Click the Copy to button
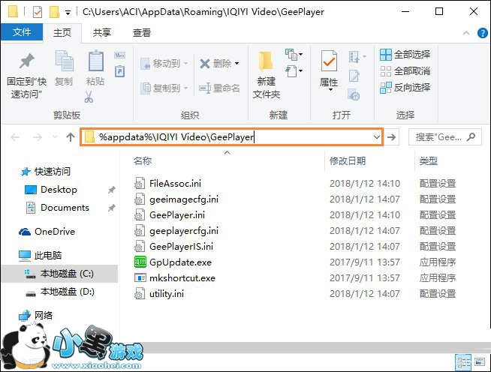Viewport: 491px width, 372px height. (164, 88)
